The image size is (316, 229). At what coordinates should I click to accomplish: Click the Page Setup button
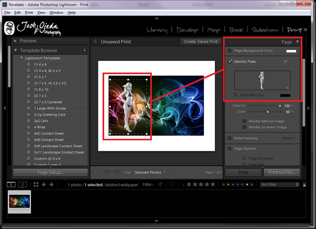click(51, 173)
